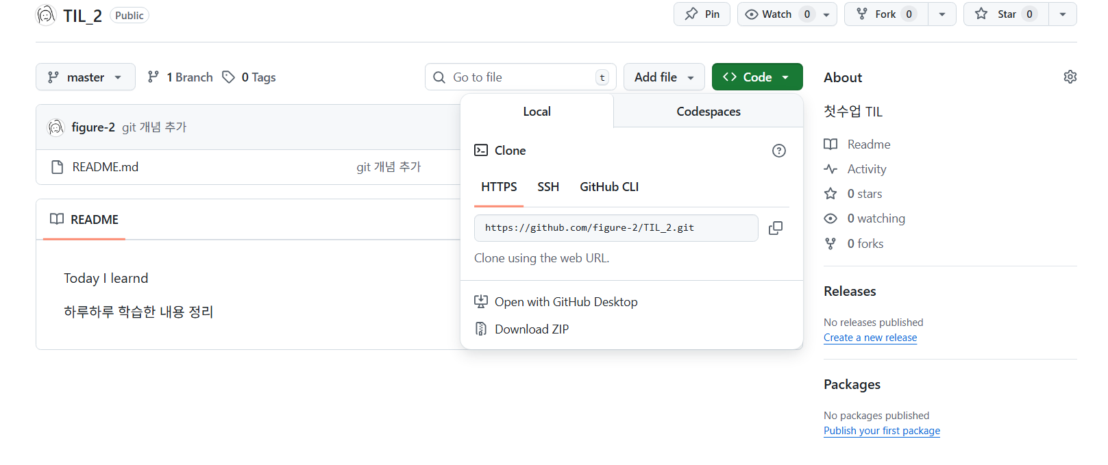Focus the Go to file search field
The image size is (1108, 465).
tap(519, 77)
